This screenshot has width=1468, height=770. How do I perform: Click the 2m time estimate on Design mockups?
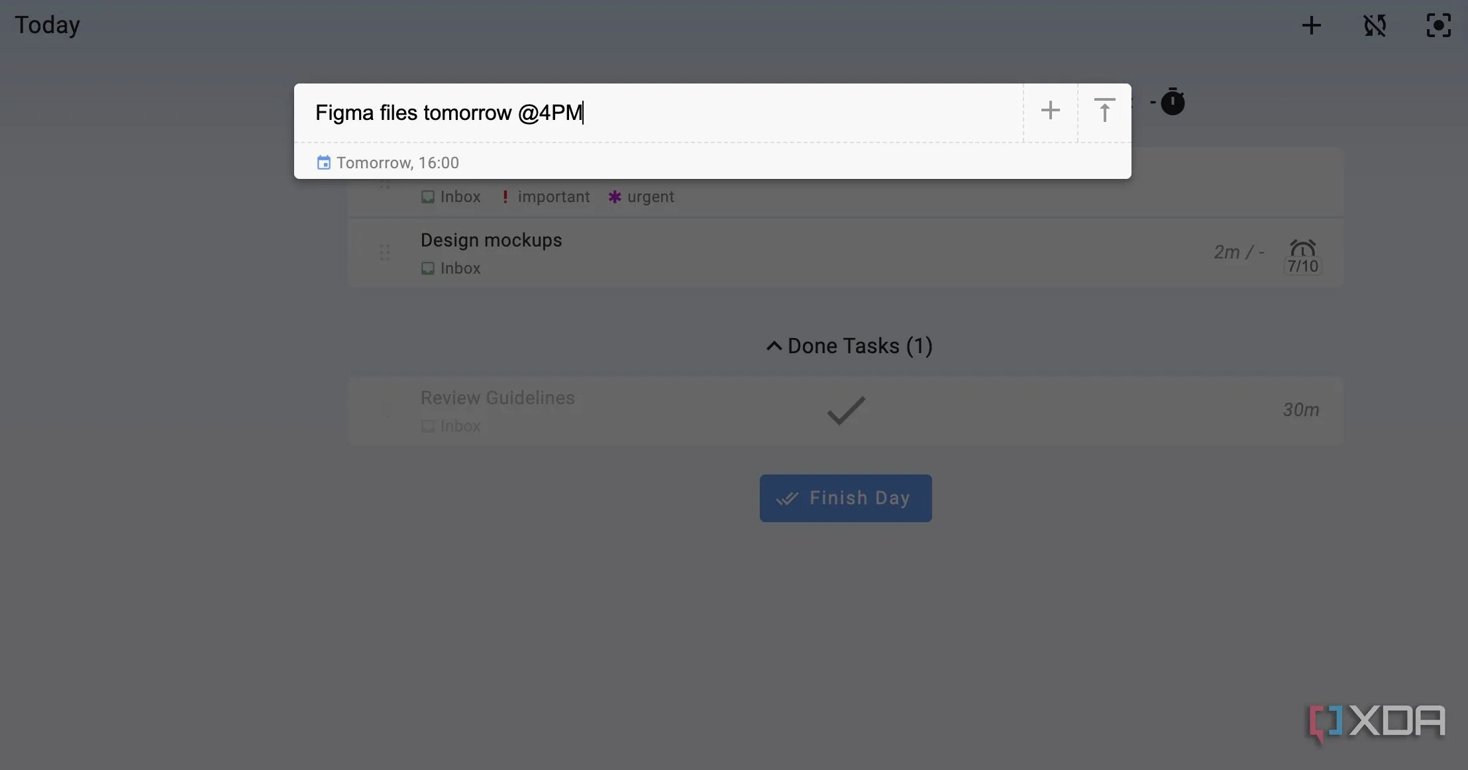[x=1226, y=252]
